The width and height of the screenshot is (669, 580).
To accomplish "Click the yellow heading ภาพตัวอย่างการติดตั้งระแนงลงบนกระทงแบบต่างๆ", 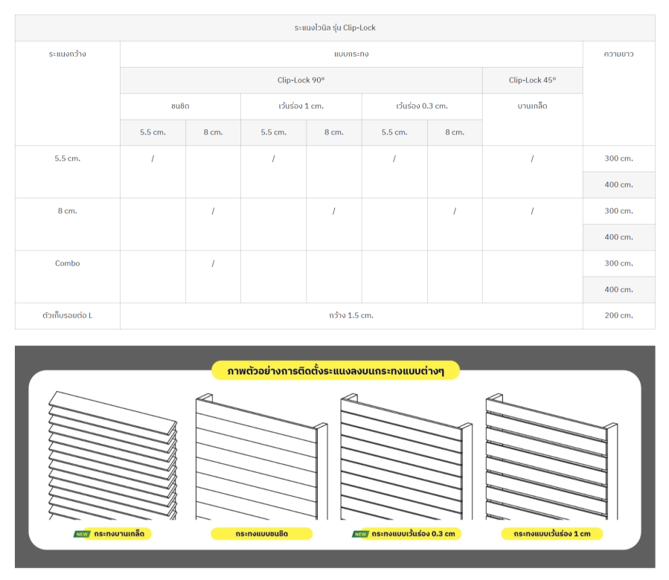I will coord(336,370).
